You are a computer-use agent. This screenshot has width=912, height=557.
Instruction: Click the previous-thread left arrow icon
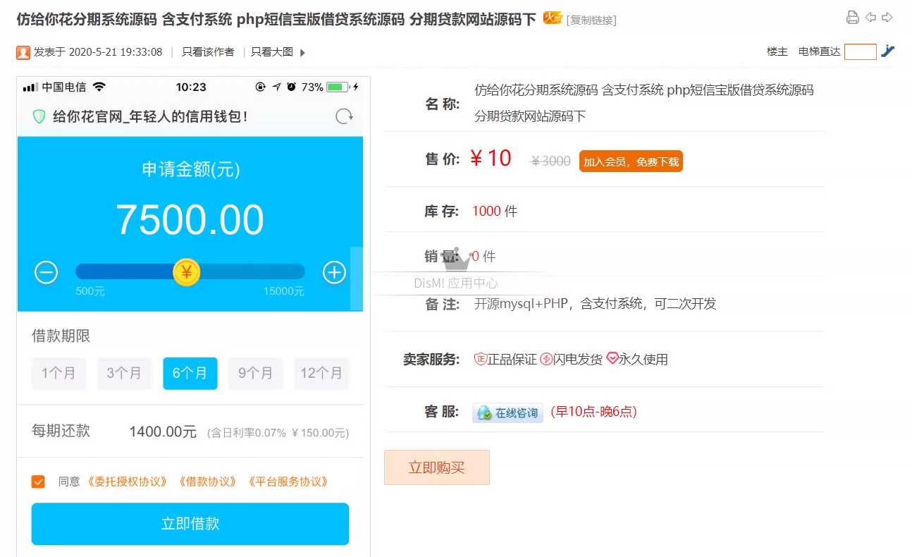click(x=870, y=17)
